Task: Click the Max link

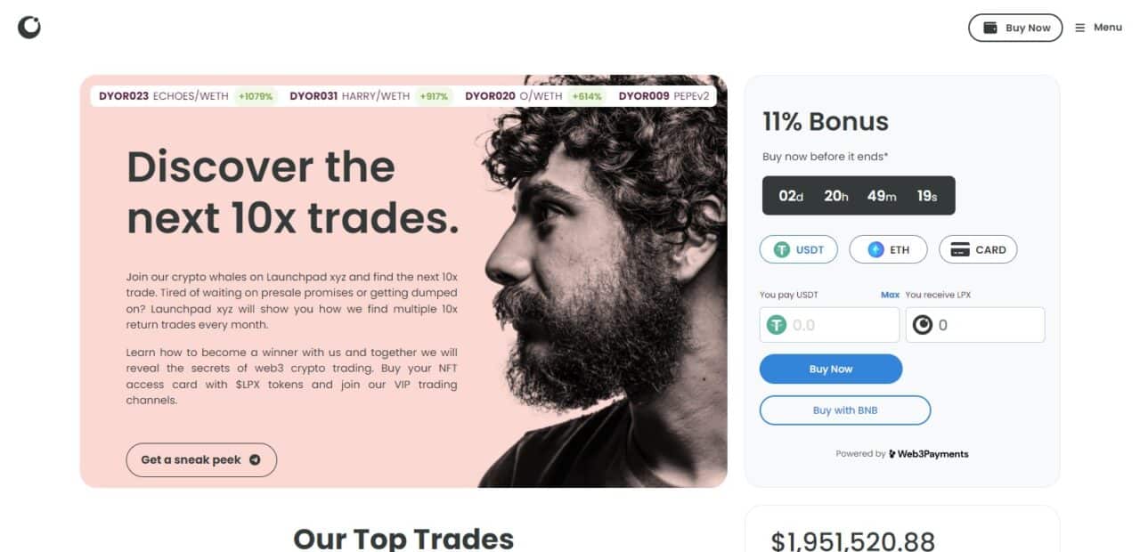Action: [890, 295]
